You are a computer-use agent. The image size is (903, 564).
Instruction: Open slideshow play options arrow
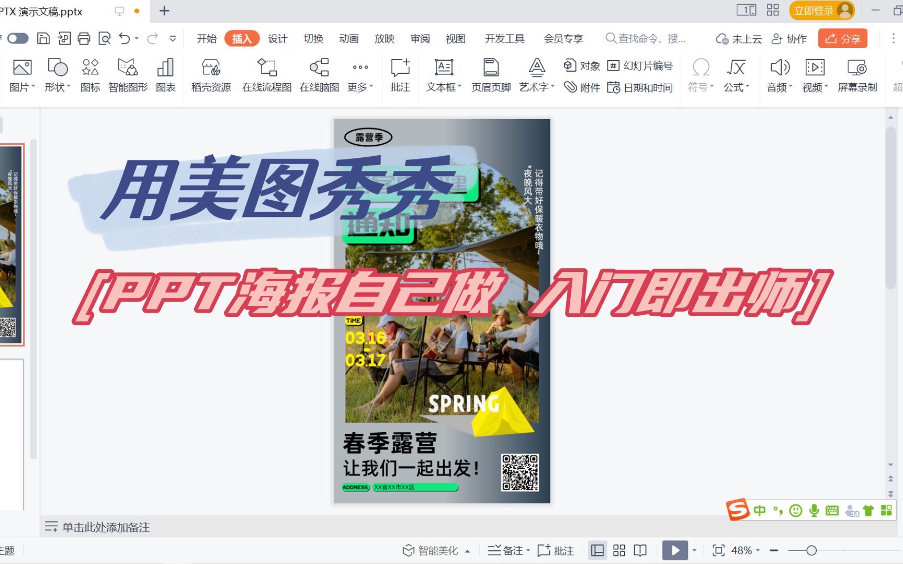(x=694, y=550)
